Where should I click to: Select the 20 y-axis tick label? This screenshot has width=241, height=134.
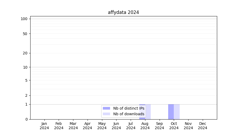click(x=25, y=53)
